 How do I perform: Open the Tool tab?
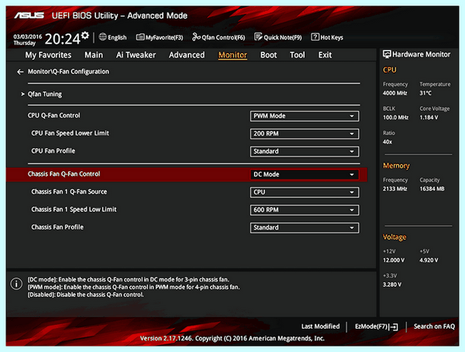pyautogui.click(x=297, y=55)
